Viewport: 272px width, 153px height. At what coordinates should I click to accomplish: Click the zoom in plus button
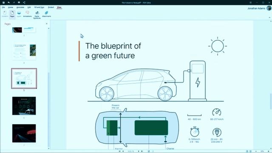pyautogui.click(x=268, y=151)
